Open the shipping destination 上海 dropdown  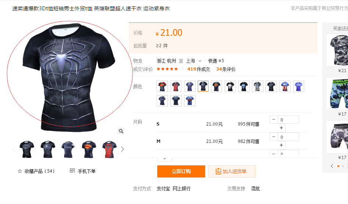point(194,61)
